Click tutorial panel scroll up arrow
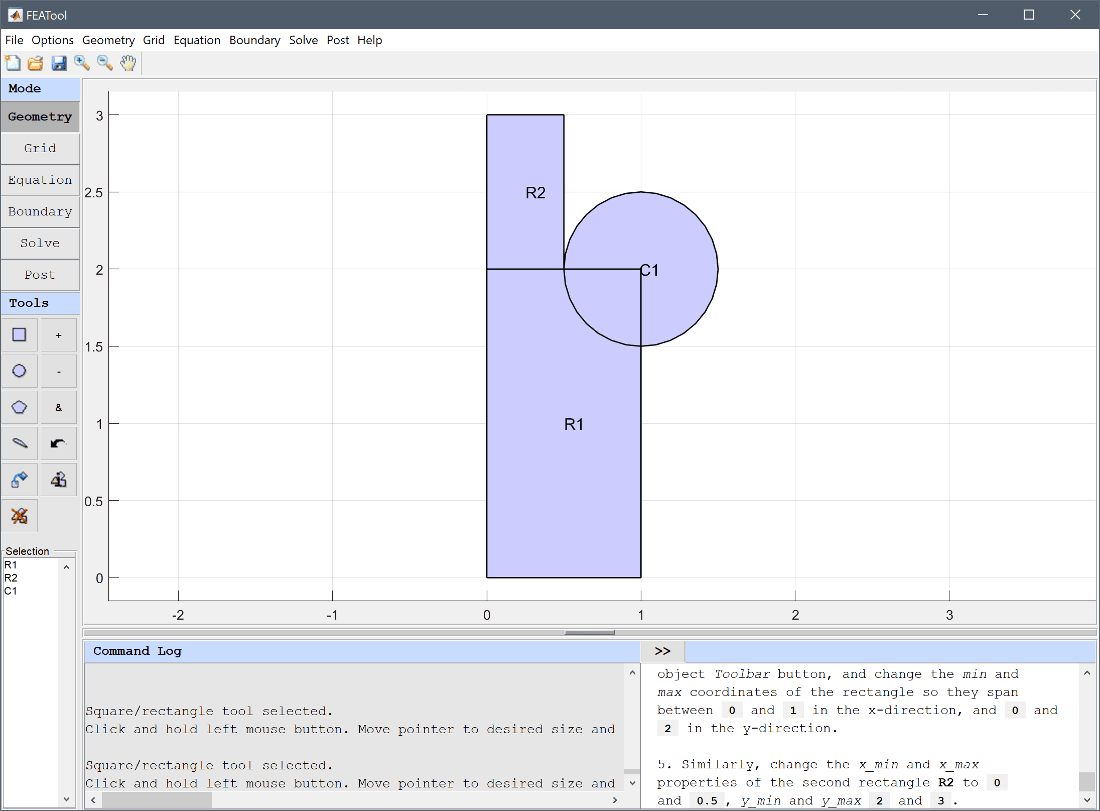 point(1087,672)
